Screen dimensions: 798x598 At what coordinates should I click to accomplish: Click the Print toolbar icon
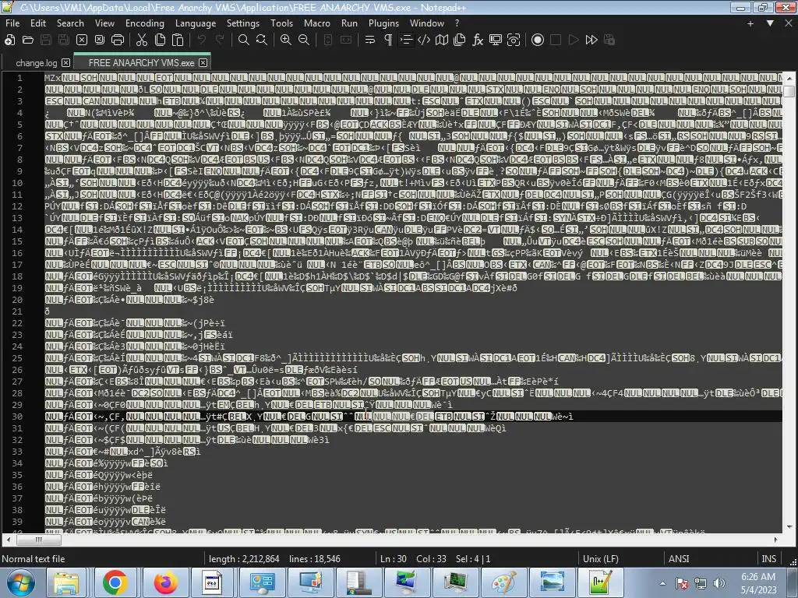tap(118, 40)
